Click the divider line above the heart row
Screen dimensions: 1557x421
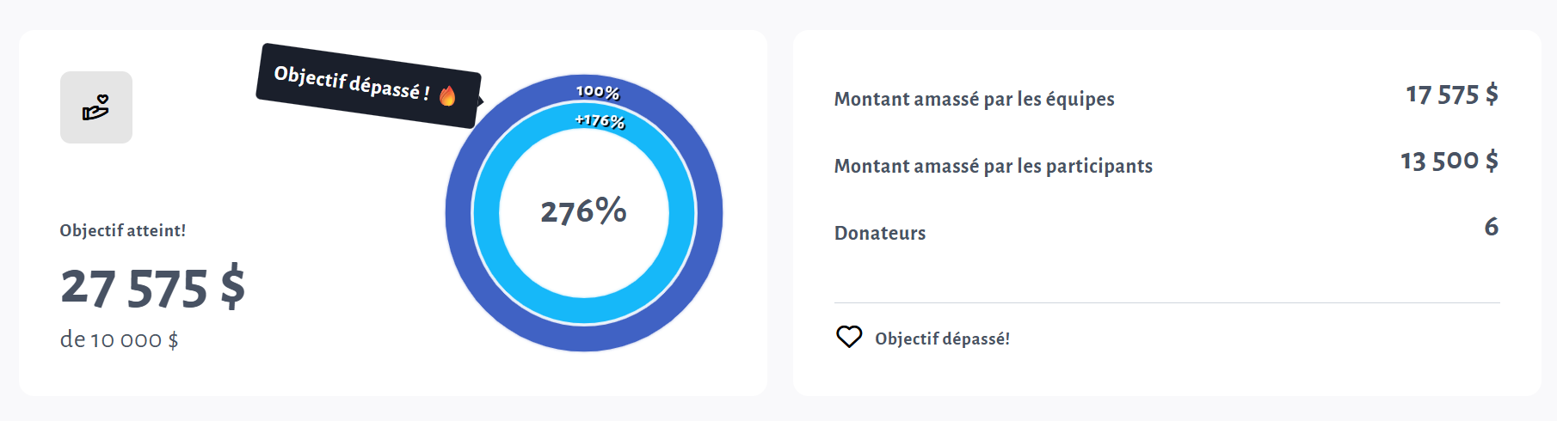pos(1166,302)
